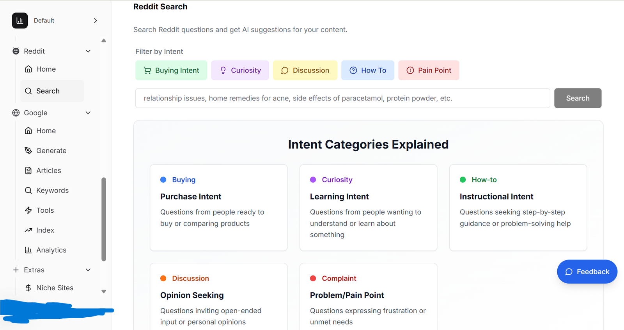
Task: Enable the Pain Point intent filter
Action: coord(429,71)
